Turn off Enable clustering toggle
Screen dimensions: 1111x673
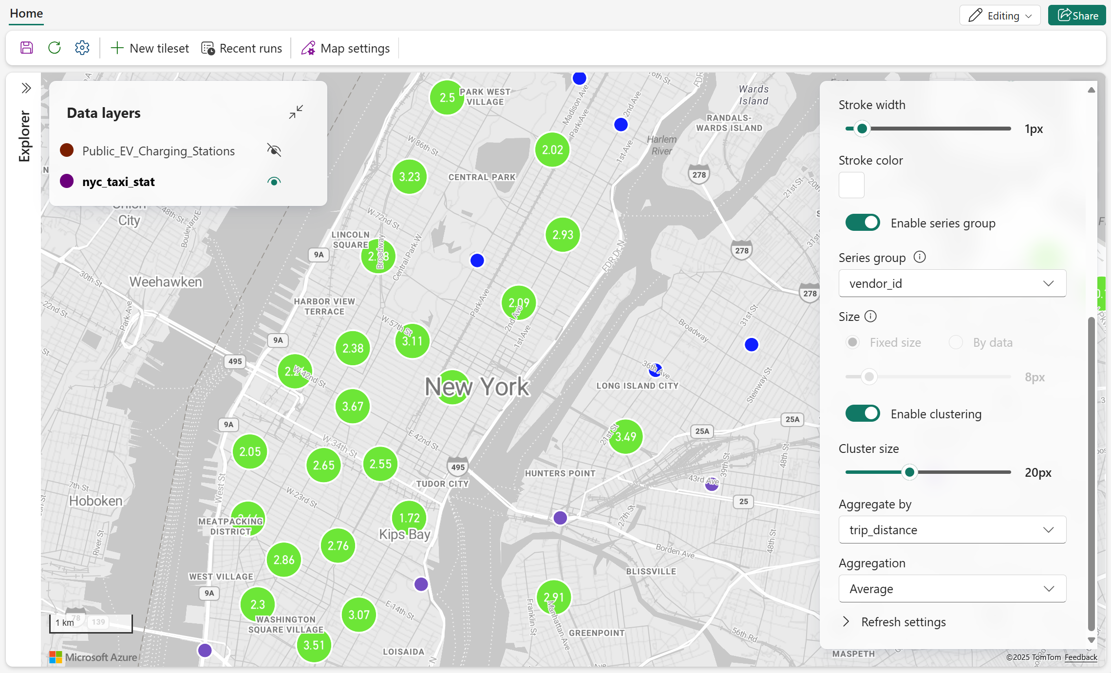[863, 414]
